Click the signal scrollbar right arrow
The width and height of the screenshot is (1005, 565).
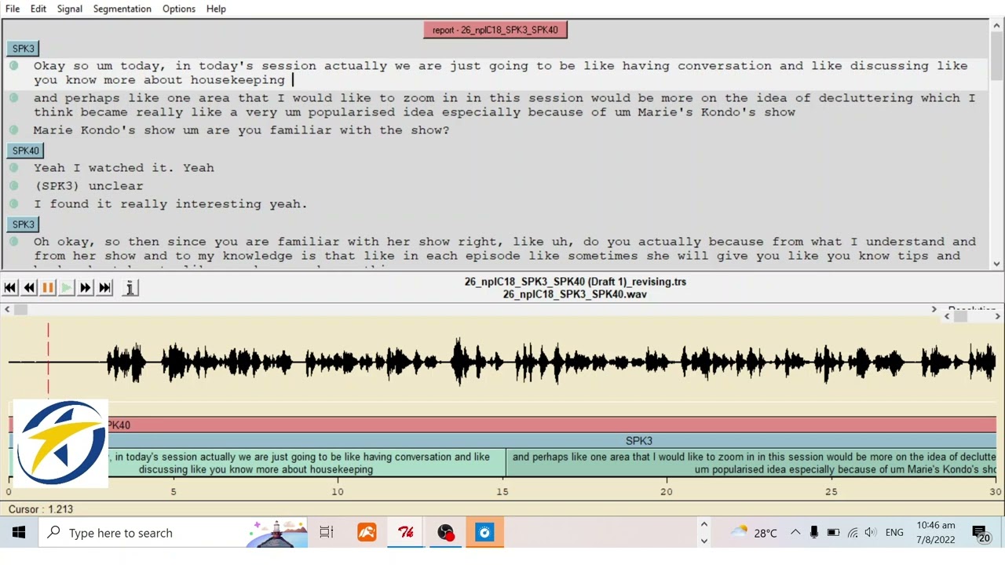934,310
